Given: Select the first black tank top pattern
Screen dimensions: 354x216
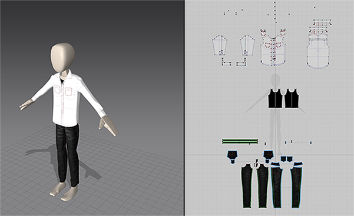Looking at the screenshot, I should pos(276,98).
